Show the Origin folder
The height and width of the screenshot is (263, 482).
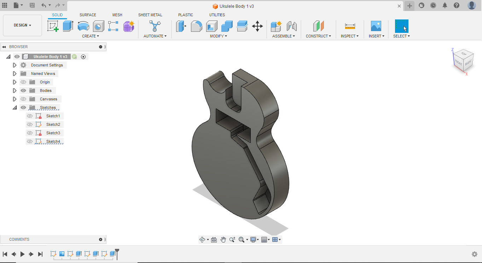point(23,82)
